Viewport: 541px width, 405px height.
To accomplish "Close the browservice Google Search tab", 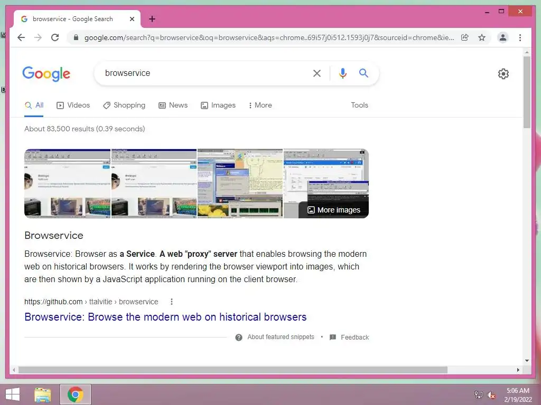I will [x=132, y=19].
